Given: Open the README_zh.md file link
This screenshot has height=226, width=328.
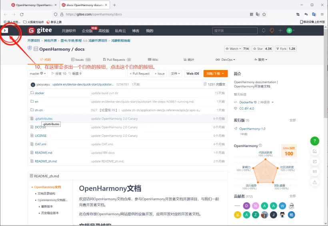Looking at the screenshot, I should [x=46, y=161].
